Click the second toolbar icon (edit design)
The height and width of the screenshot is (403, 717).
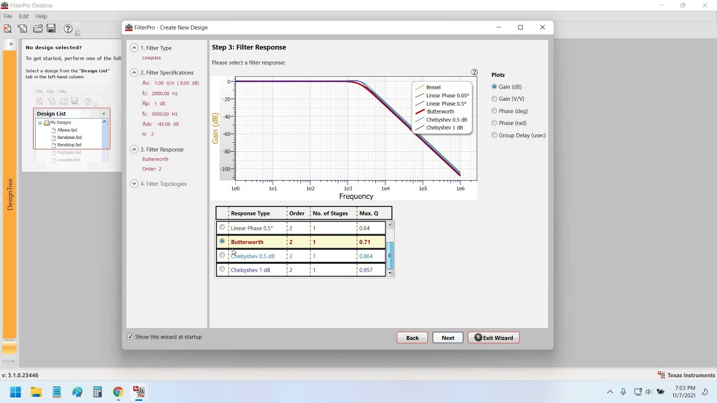click(x=22, y=29)
